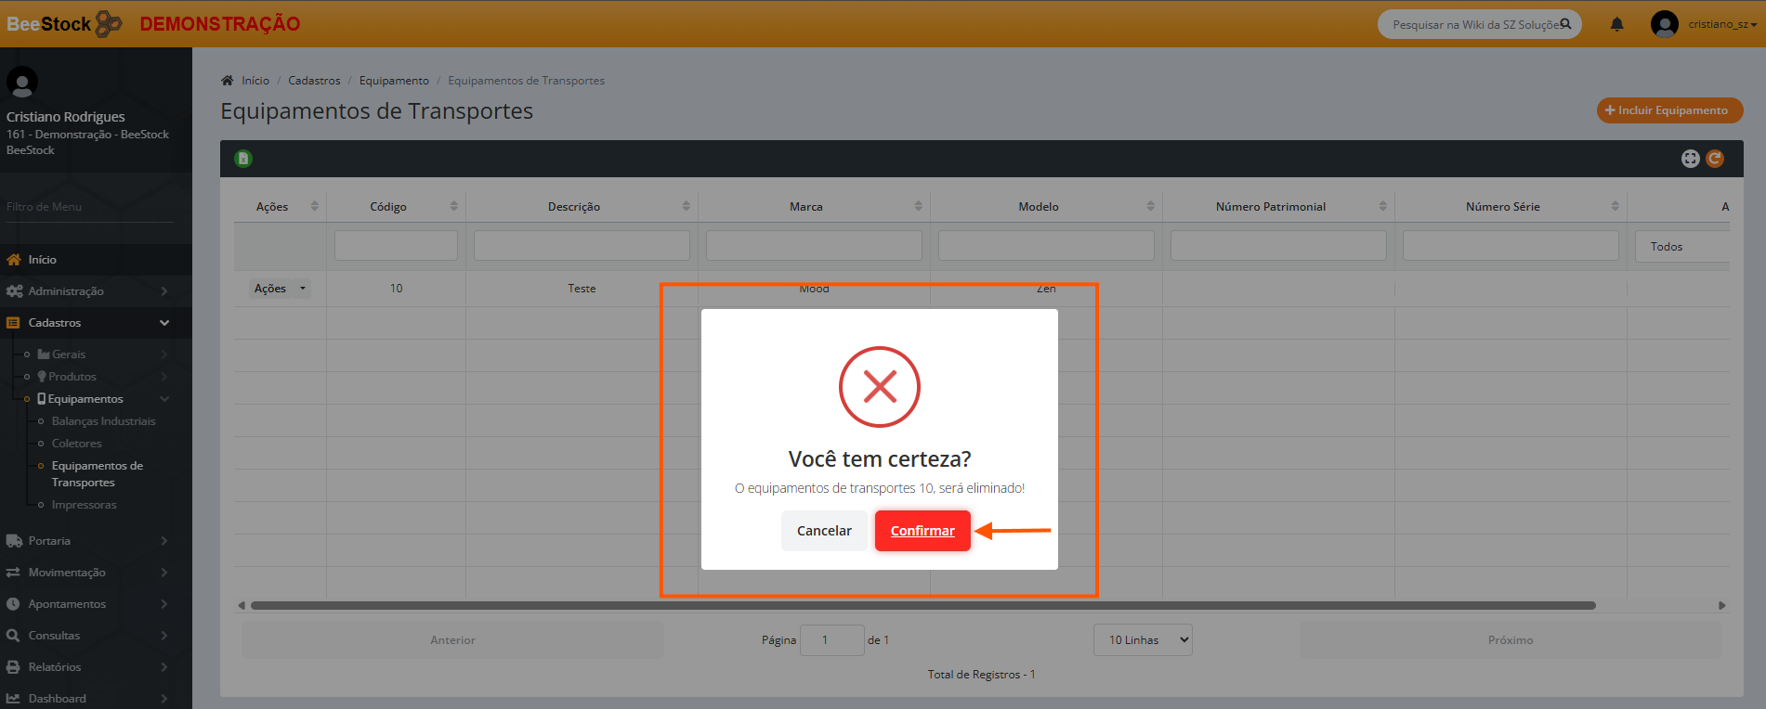This screenshot has width=1766, height=709.
Task: Sort by the Código column arrows
Action: tap(453, 206)
